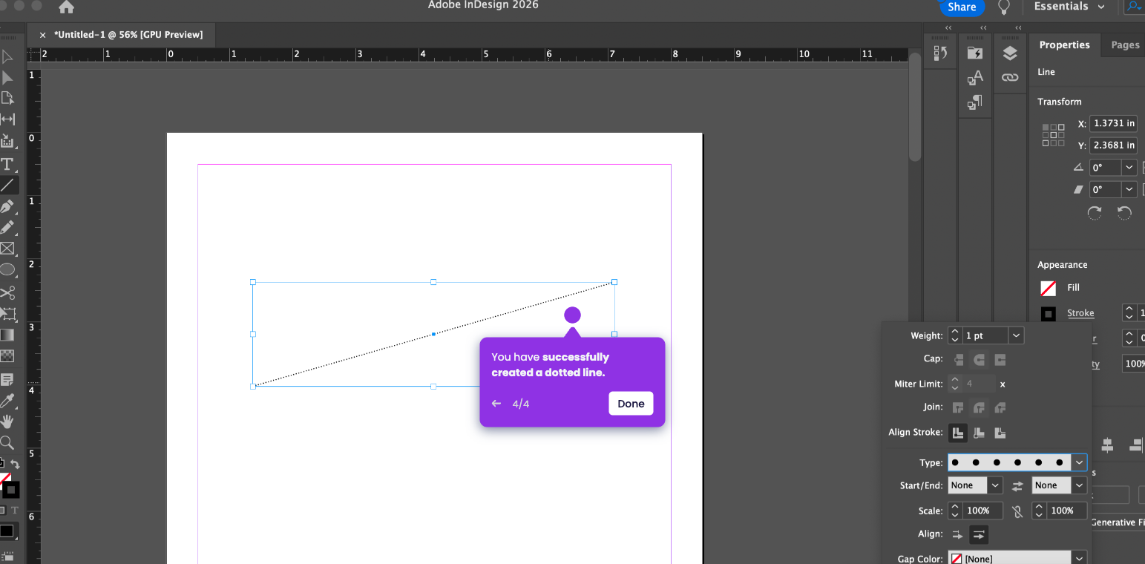The width and height of the screenshot is (1145, 564).
Task: Select the Gradient Feather tool
Action: (7, 356)
